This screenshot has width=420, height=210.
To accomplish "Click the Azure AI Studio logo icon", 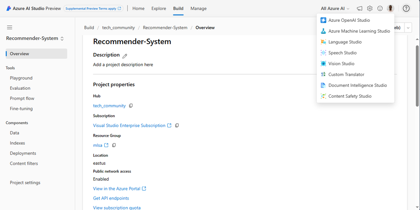I will (x=8, y=8).
